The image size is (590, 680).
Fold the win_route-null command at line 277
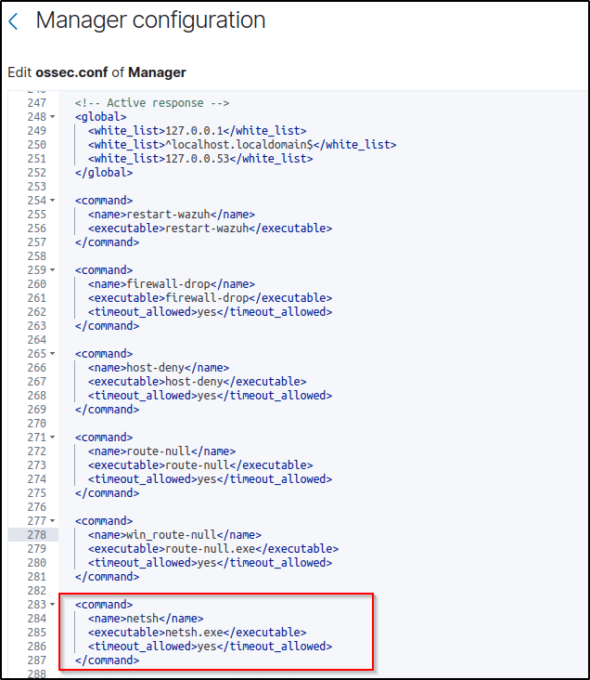pos(52,521)
